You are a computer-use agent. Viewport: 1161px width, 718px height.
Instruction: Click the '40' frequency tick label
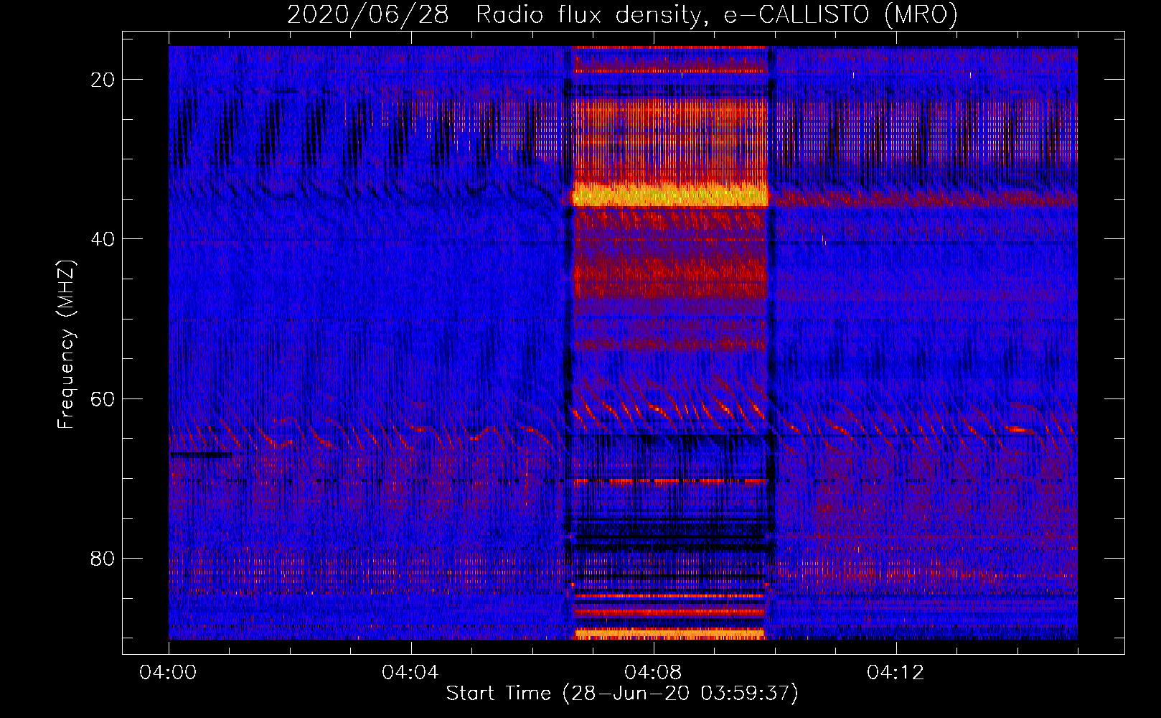pyautogui.click(x=103, y=239)
